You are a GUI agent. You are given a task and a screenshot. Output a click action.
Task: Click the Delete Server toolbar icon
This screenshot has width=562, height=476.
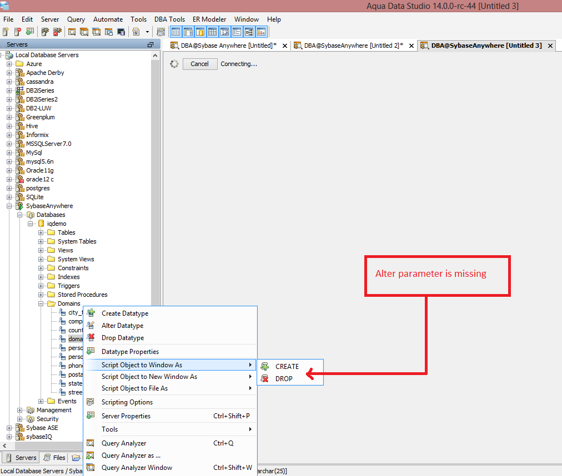(x=18, y=32)
